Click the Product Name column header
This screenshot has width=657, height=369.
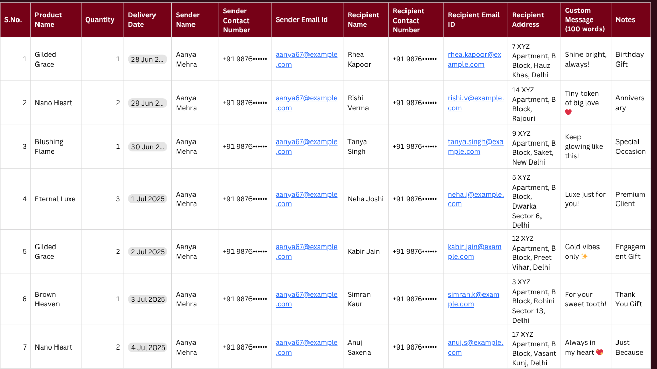pos(55,19)
